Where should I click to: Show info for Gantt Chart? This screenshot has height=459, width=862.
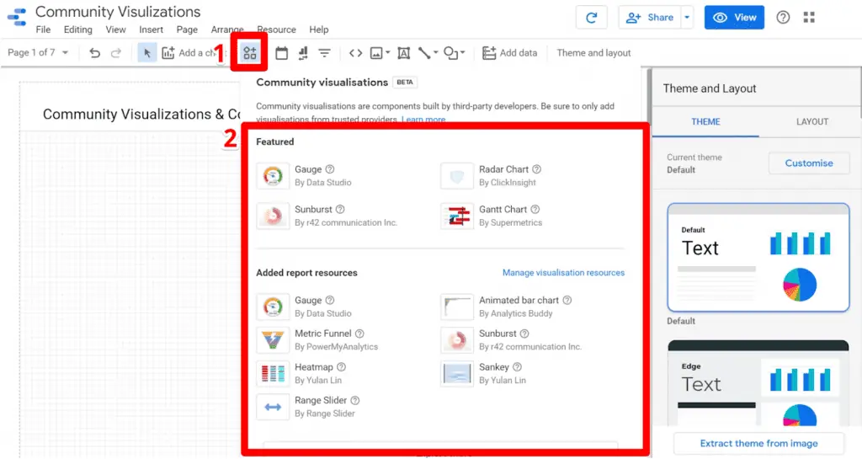tap(535, 210)
